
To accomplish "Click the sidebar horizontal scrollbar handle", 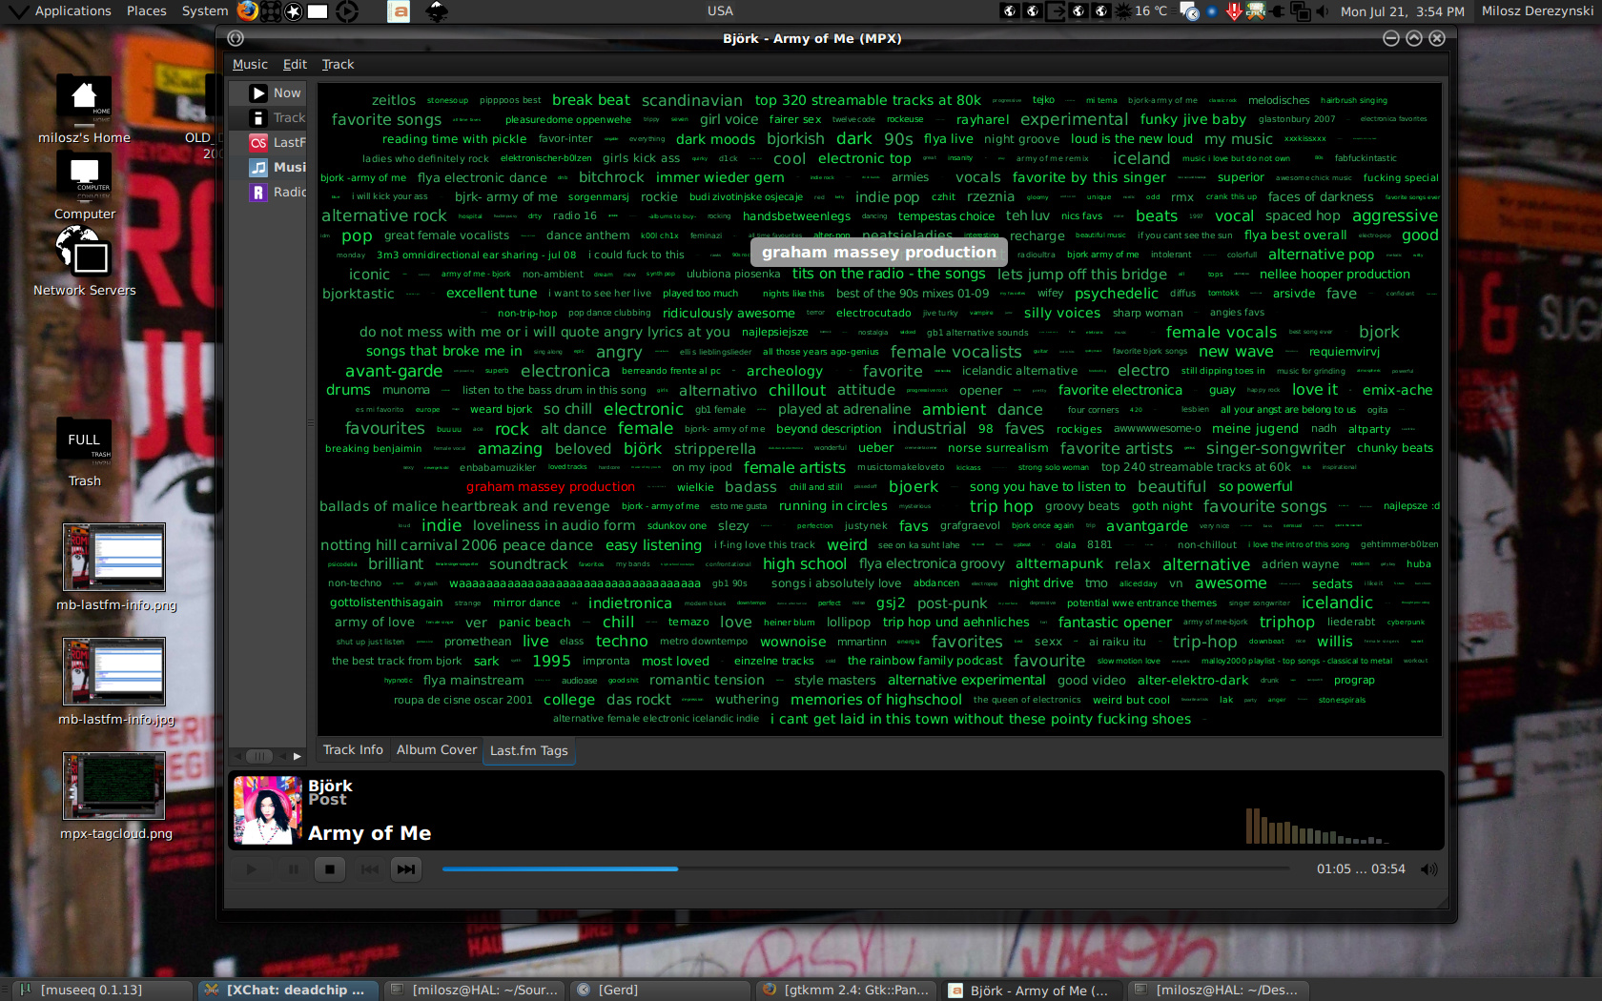I will click(x=259, y=756).
